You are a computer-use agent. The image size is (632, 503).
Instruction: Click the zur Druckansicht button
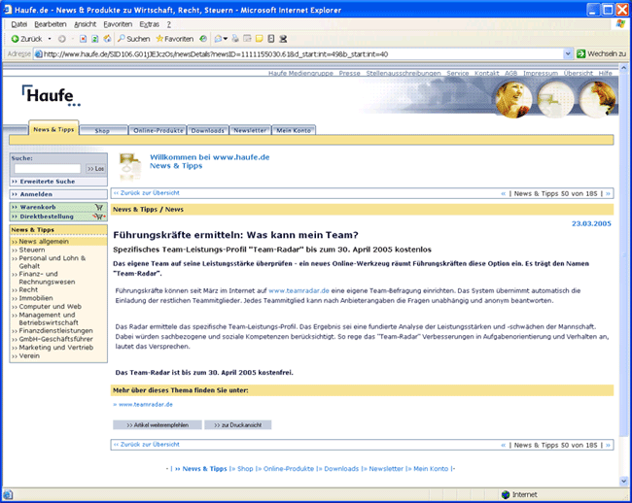coord(238,425)
